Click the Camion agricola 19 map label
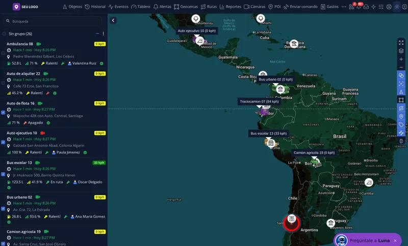Viewport: 408px width, 246px height. (314, 153)
